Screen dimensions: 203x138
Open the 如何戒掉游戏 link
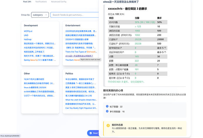(79, 44)
